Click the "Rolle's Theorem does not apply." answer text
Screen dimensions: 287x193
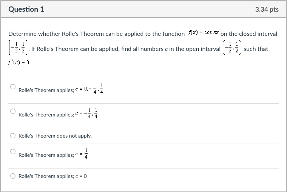coord(55,136)
